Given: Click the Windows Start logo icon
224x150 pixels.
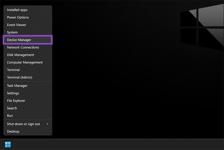Looking at the screenshot, I should (8, 144).
